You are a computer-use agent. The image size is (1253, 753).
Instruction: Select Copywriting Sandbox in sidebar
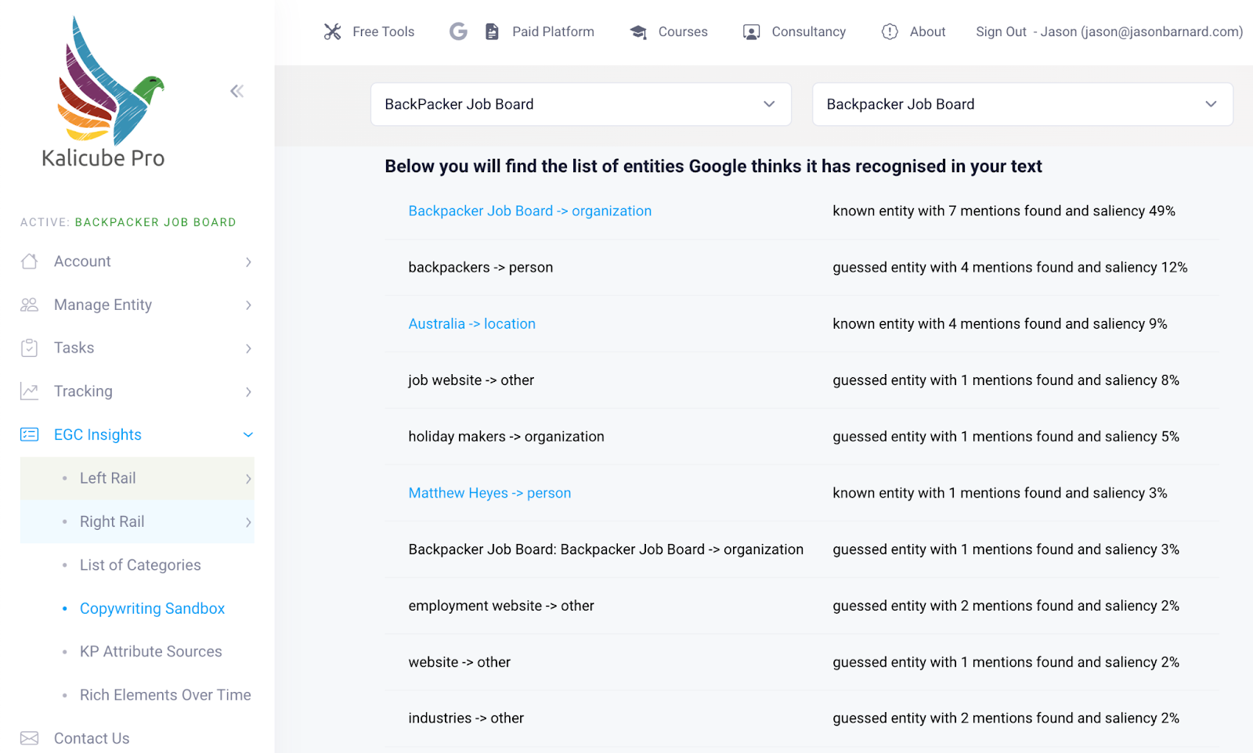152,609
